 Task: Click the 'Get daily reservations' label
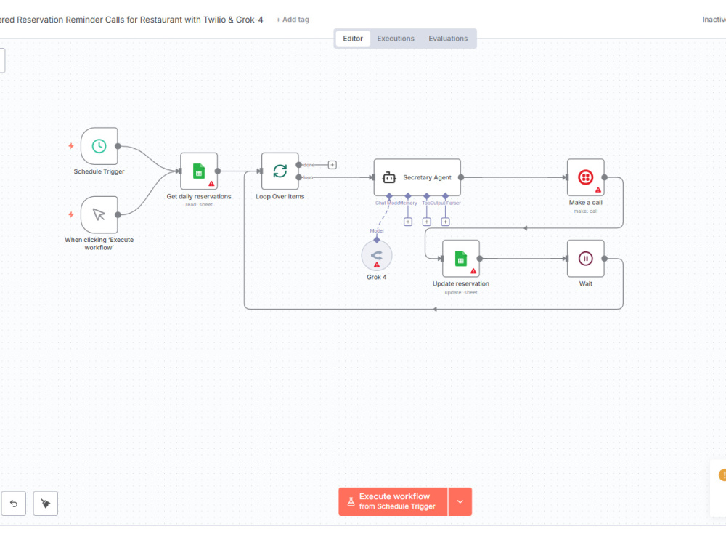pos(199,196)
